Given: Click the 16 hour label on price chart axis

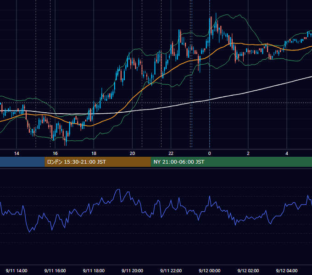Looking at the screenshot, I should (55, 154).
